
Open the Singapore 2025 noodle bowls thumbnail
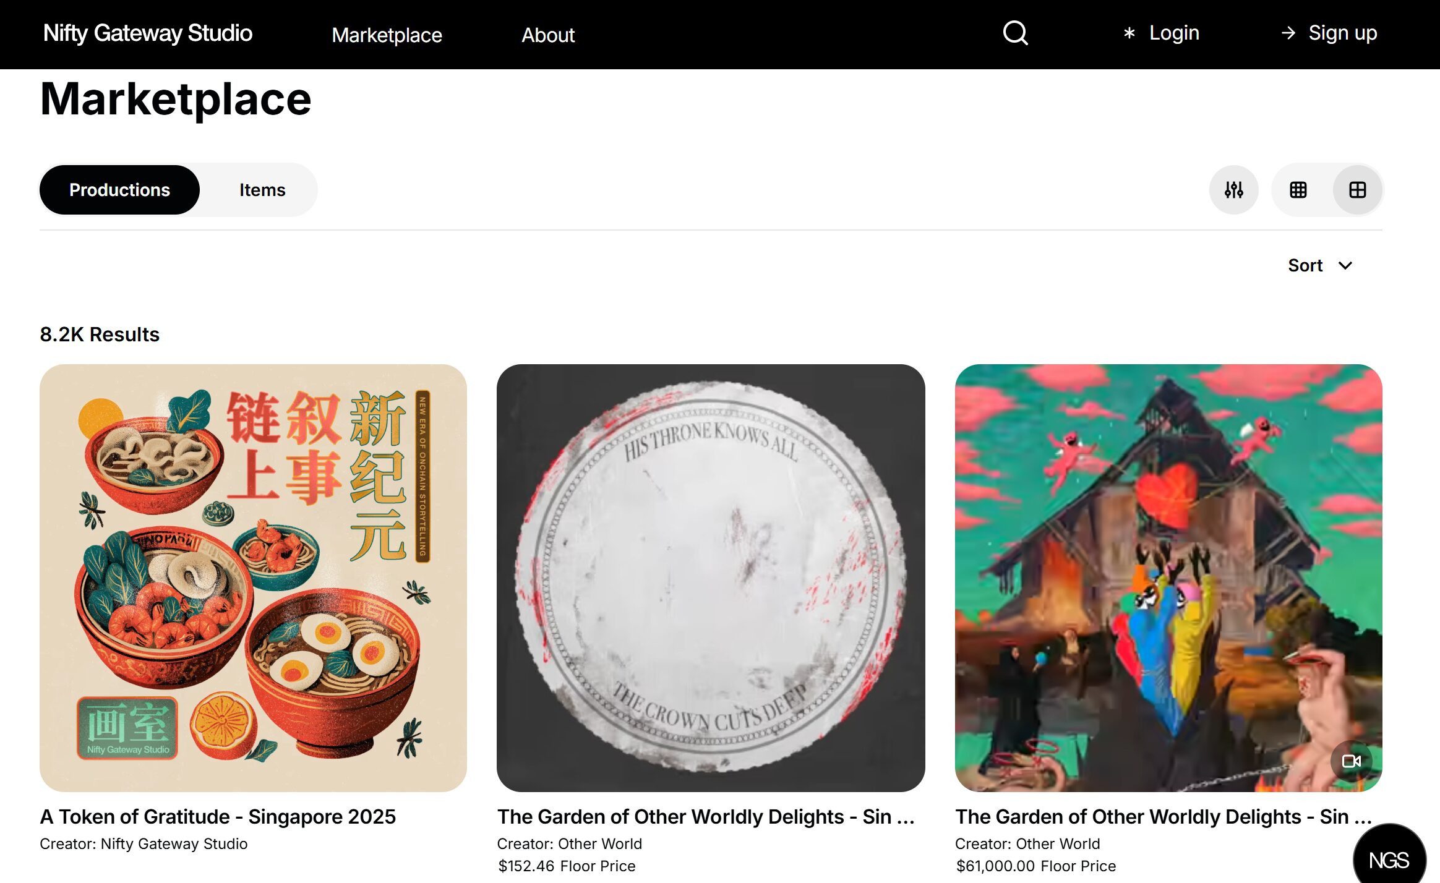point(253,578)
